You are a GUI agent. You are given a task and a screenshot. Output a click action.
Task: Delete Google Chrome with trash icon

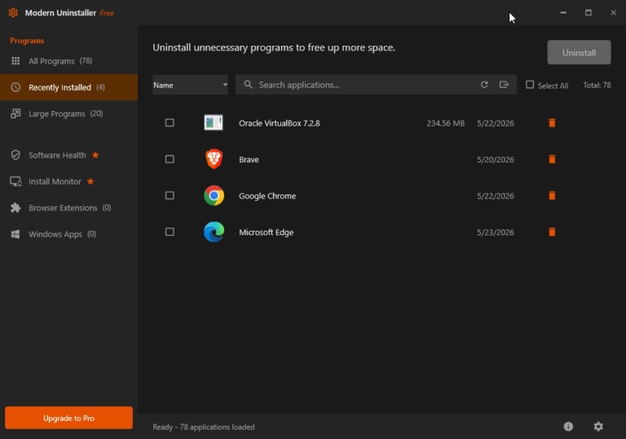click(552, 196)
